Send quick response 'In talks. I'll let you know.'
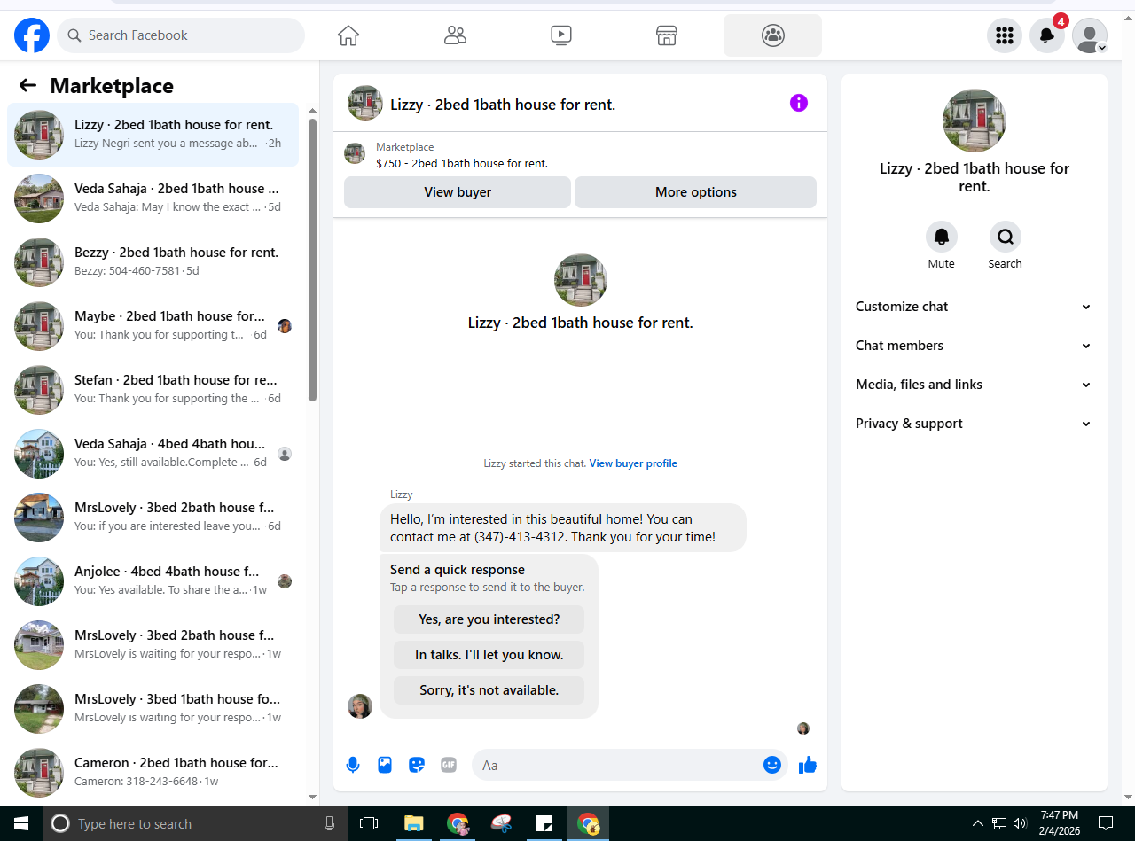This screenshot has height=841, width=1135. coord(489,655)
